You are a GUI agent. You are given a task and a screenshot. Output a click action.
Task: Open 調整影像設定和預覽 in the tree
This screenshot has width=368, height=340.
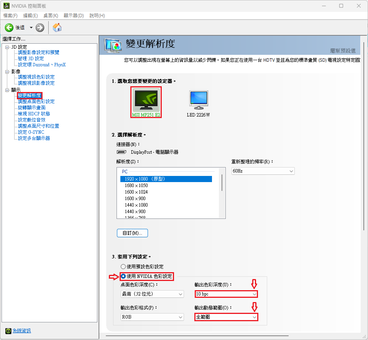(x=38, y=53)
